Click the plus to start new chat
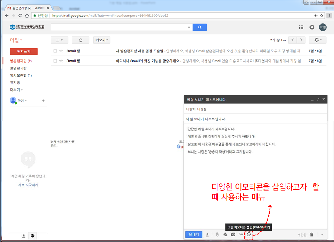334x242 pixels. [x=43, y=101]
